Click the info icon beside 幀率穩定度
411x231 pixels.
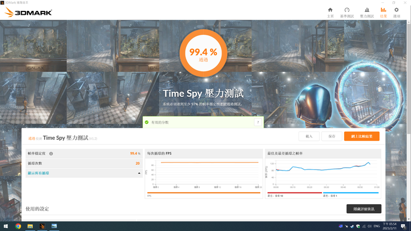pyautogui.click(x=51, y=154)
